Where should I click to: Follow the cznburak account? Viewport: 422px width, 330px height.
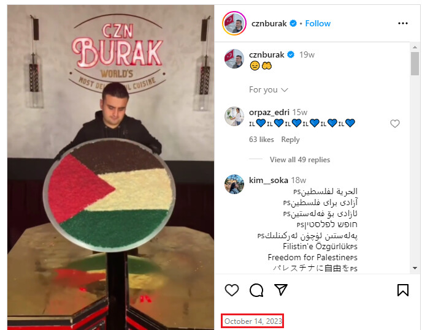[x=318, y=24]
